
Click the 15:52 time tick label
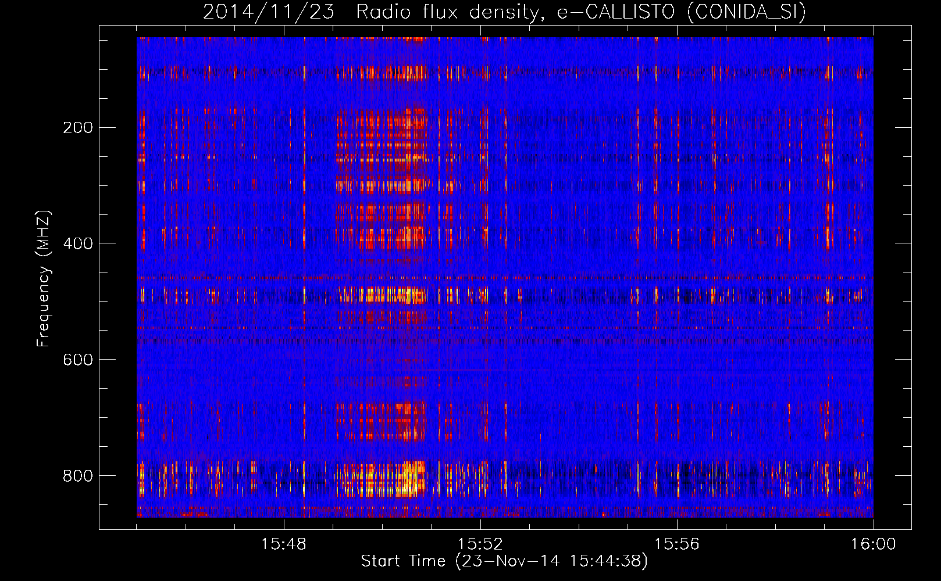coord(480,544)
